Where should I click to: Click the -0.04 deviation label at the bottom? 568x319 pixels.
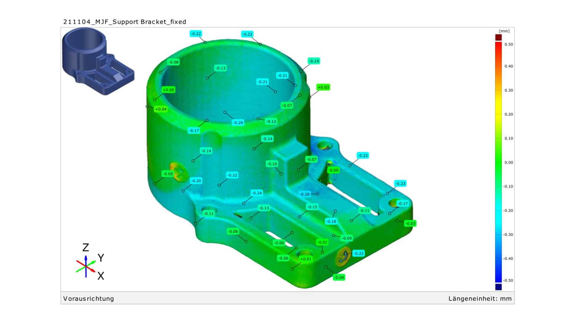point(339,277)
